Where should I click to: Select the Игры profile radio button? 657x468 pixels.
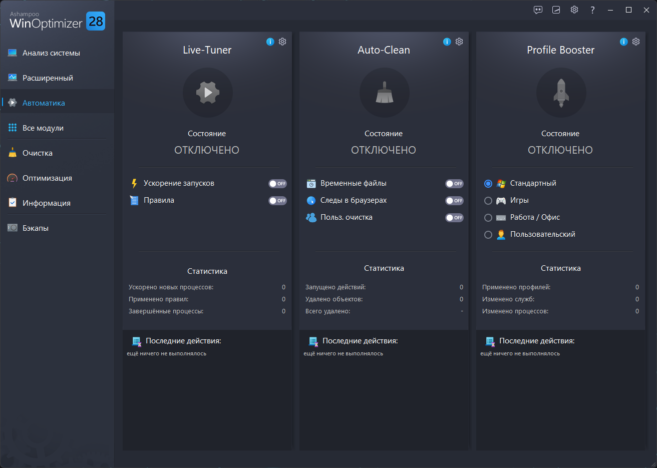point(488,201)
